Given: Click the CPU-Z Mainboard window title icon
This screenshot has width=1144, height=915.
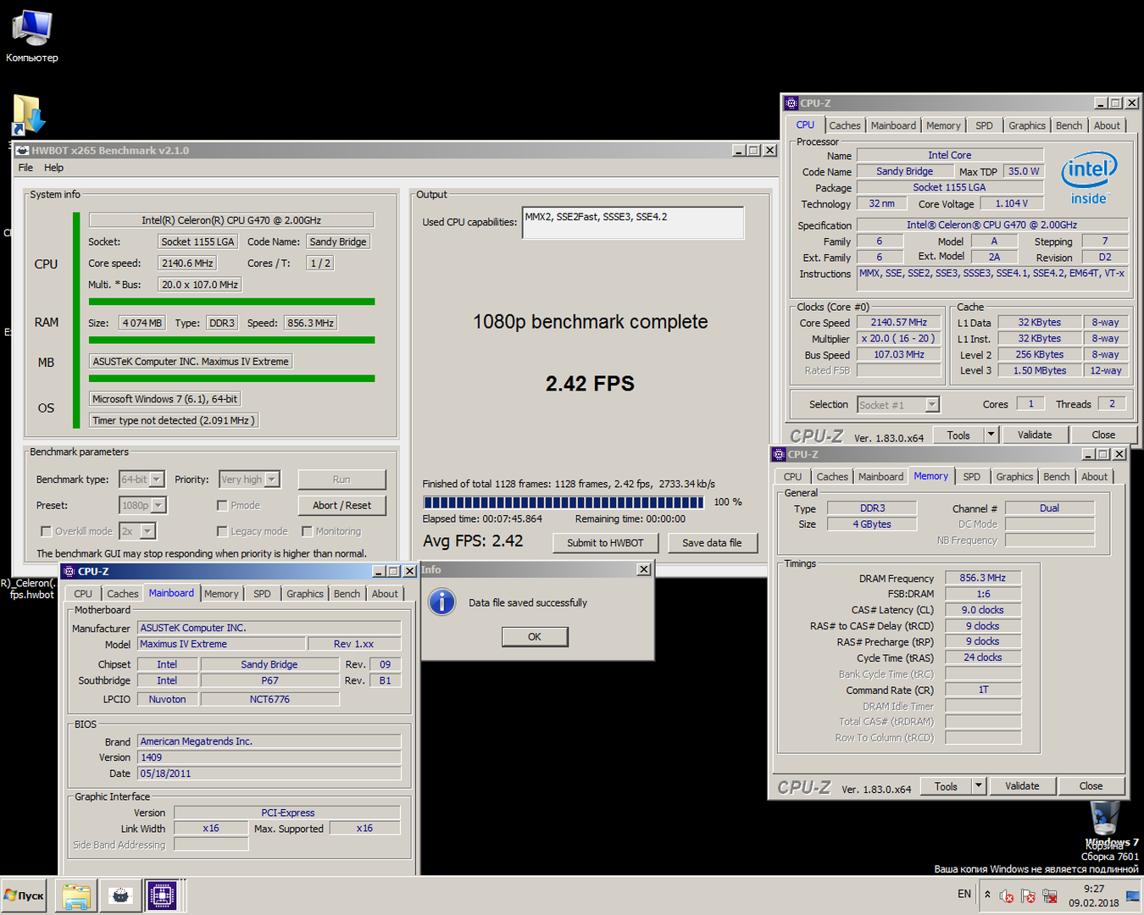Looking at the screenshot, I should (x=69, y=571).
